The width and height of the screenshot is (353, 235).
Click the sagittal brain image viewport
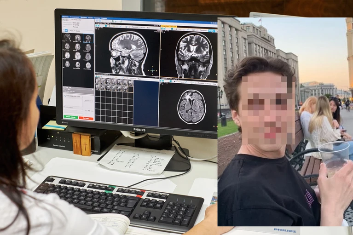pyautogui.click(x=127, y=53)
